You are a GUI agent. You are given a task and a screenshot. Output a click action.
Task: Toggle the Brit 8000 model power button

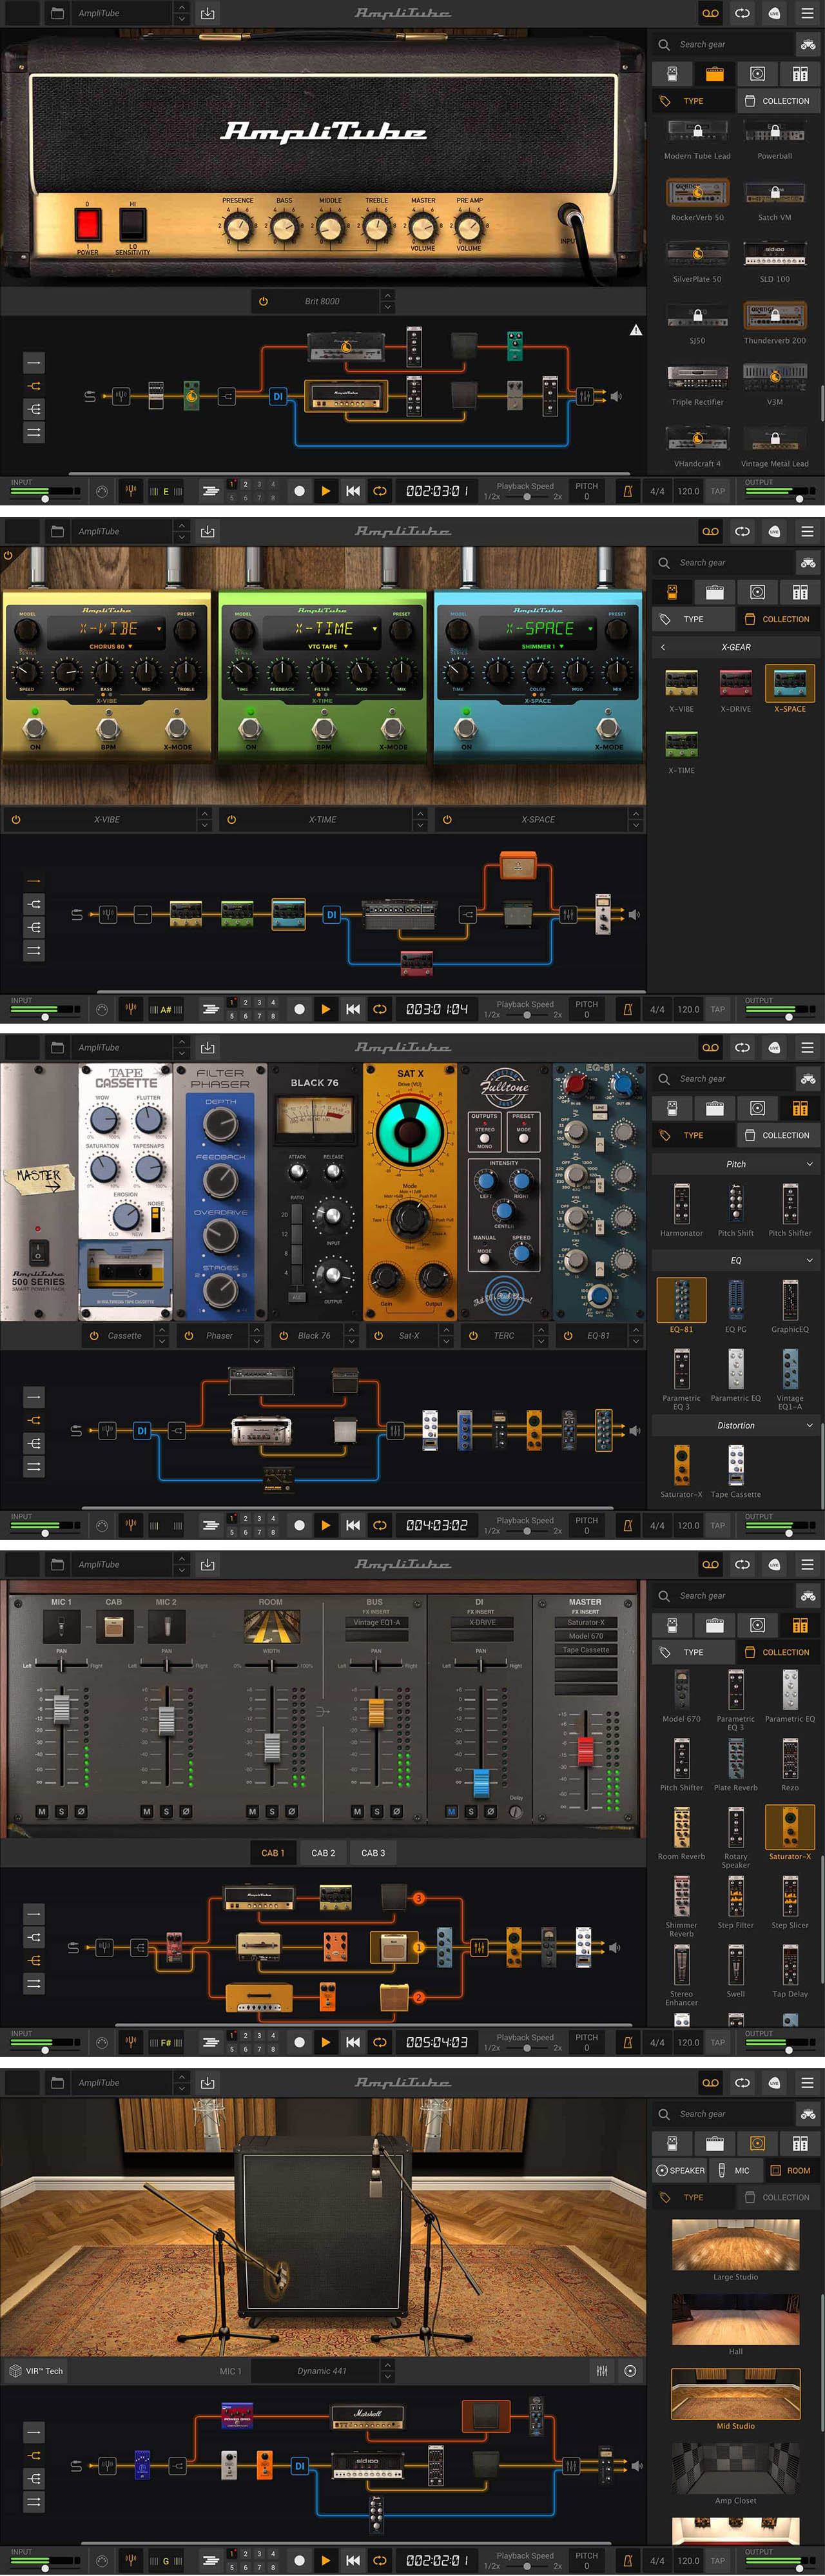pos(263,301)
